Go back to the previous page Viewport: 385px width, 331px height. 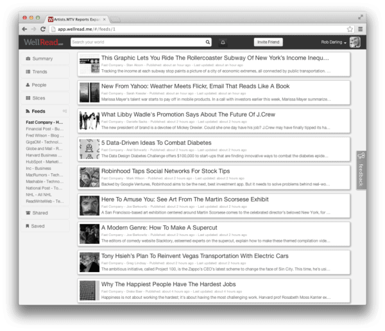click(24, 29)
